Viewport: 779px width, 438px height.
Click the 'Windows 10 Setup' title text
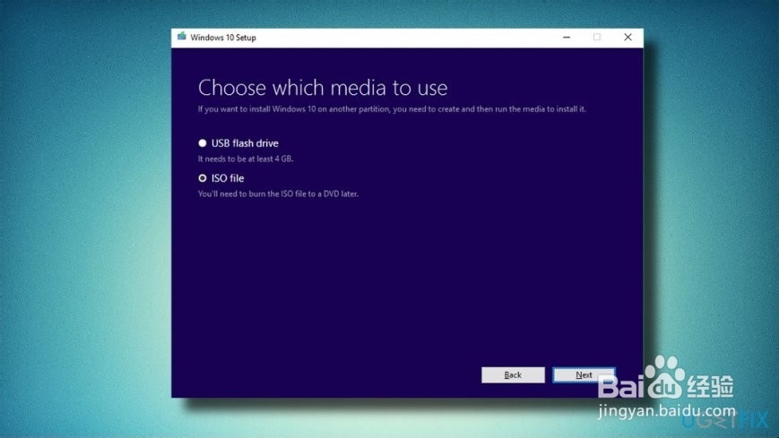[x=223, y=38]
